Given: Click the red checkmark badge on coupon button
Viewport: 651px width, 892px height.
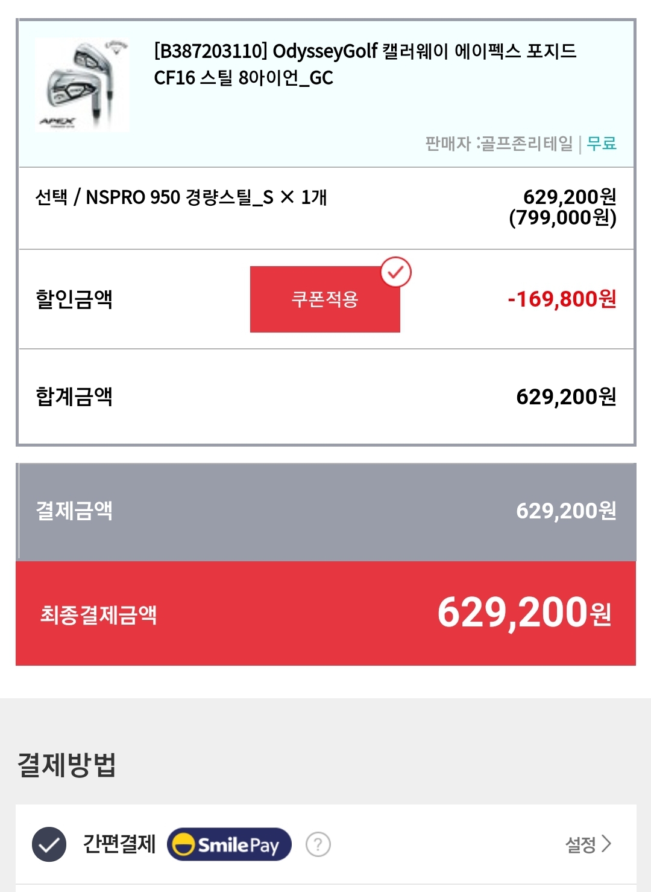Looking at the screenshot, I should [x=396, y=273].
